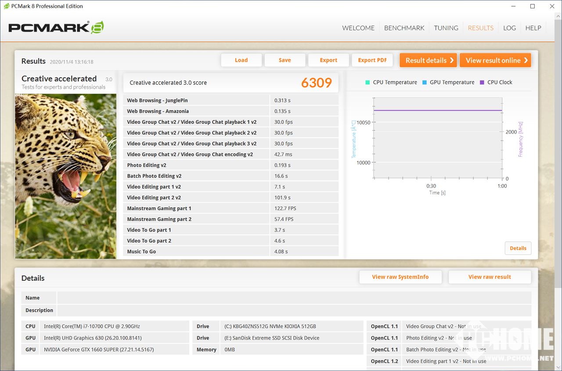Open the WELCOME tab
The image size is (562, 371).
tap(358, 28)
